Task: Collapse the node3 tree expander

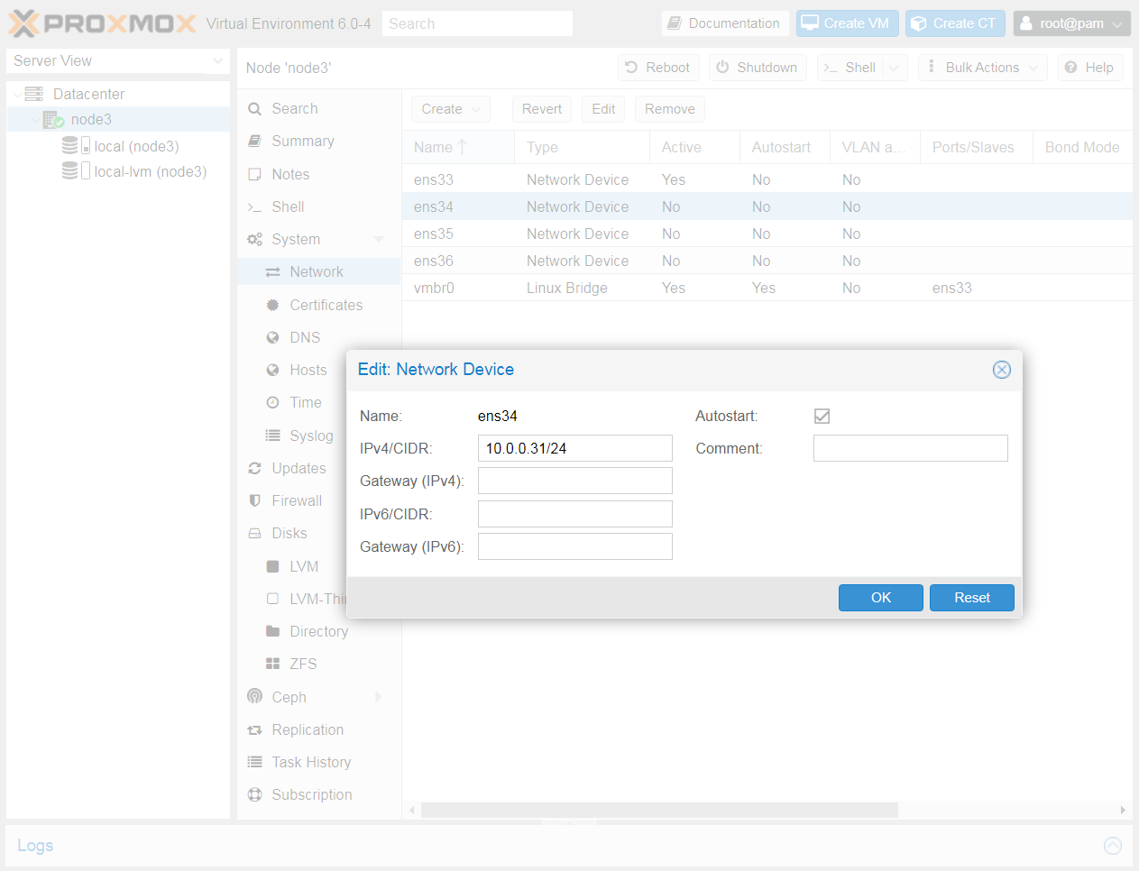Action: 34,120
